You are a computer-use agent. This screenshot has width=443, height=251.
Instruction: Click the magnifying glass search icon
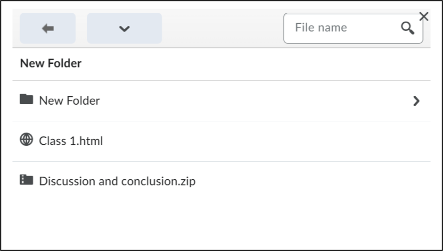tap(407, 28)
